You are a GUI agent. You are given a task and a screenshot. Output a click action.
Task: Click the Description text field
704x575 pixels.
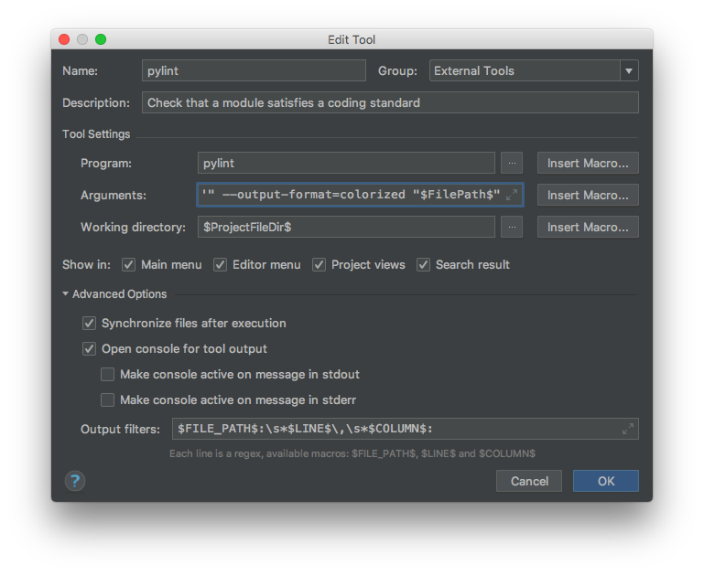390,102
